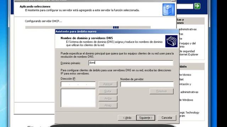Click the Nombre de dominio y servidores DNS heading
Screen dimensions: 227x127
[87, 38]
